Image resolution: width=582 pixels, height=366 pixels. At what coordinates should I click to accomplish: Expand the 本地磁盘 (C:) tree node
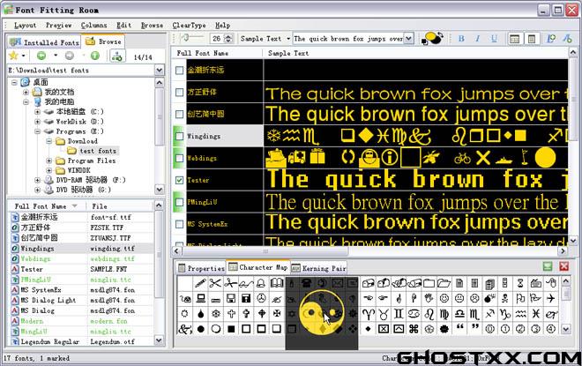tap(38, 112)
